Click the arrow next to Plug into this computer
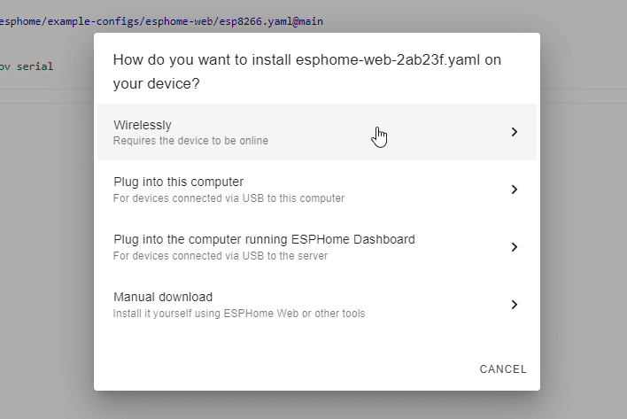627x419 pixels. (x=515, y=190)
